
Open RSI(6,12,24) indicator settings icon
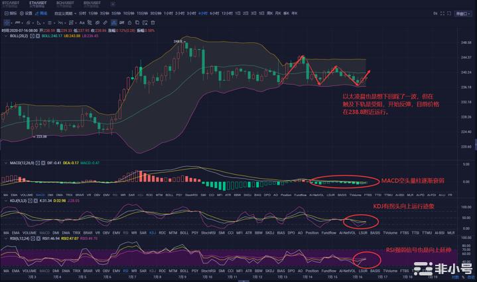pyautogui.click(x=33, y=238)
